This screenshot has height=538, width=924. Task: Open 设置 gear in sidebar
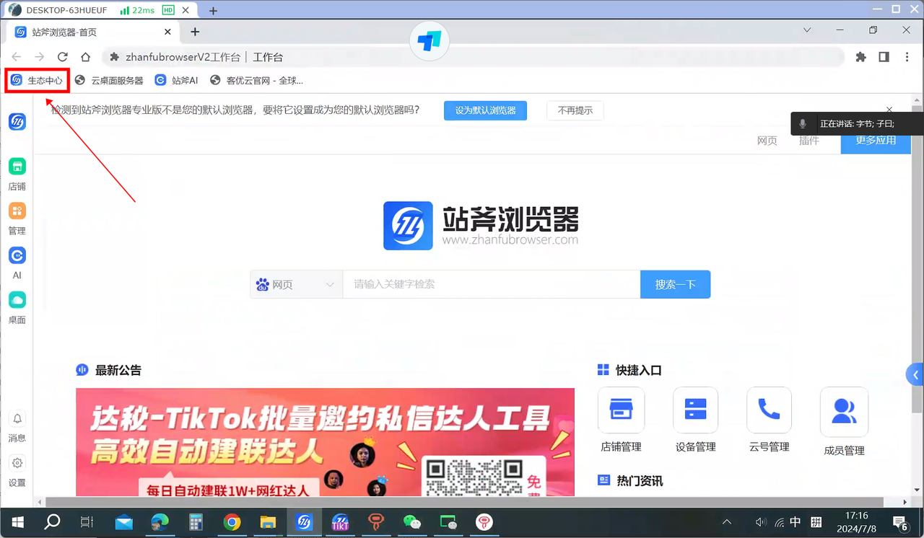[x=17, y=463]
